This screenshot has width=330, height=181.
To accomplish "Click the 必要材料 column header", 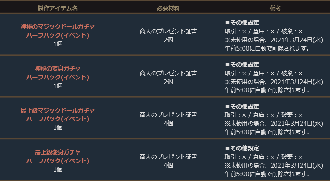I will (x=168, y=8).
